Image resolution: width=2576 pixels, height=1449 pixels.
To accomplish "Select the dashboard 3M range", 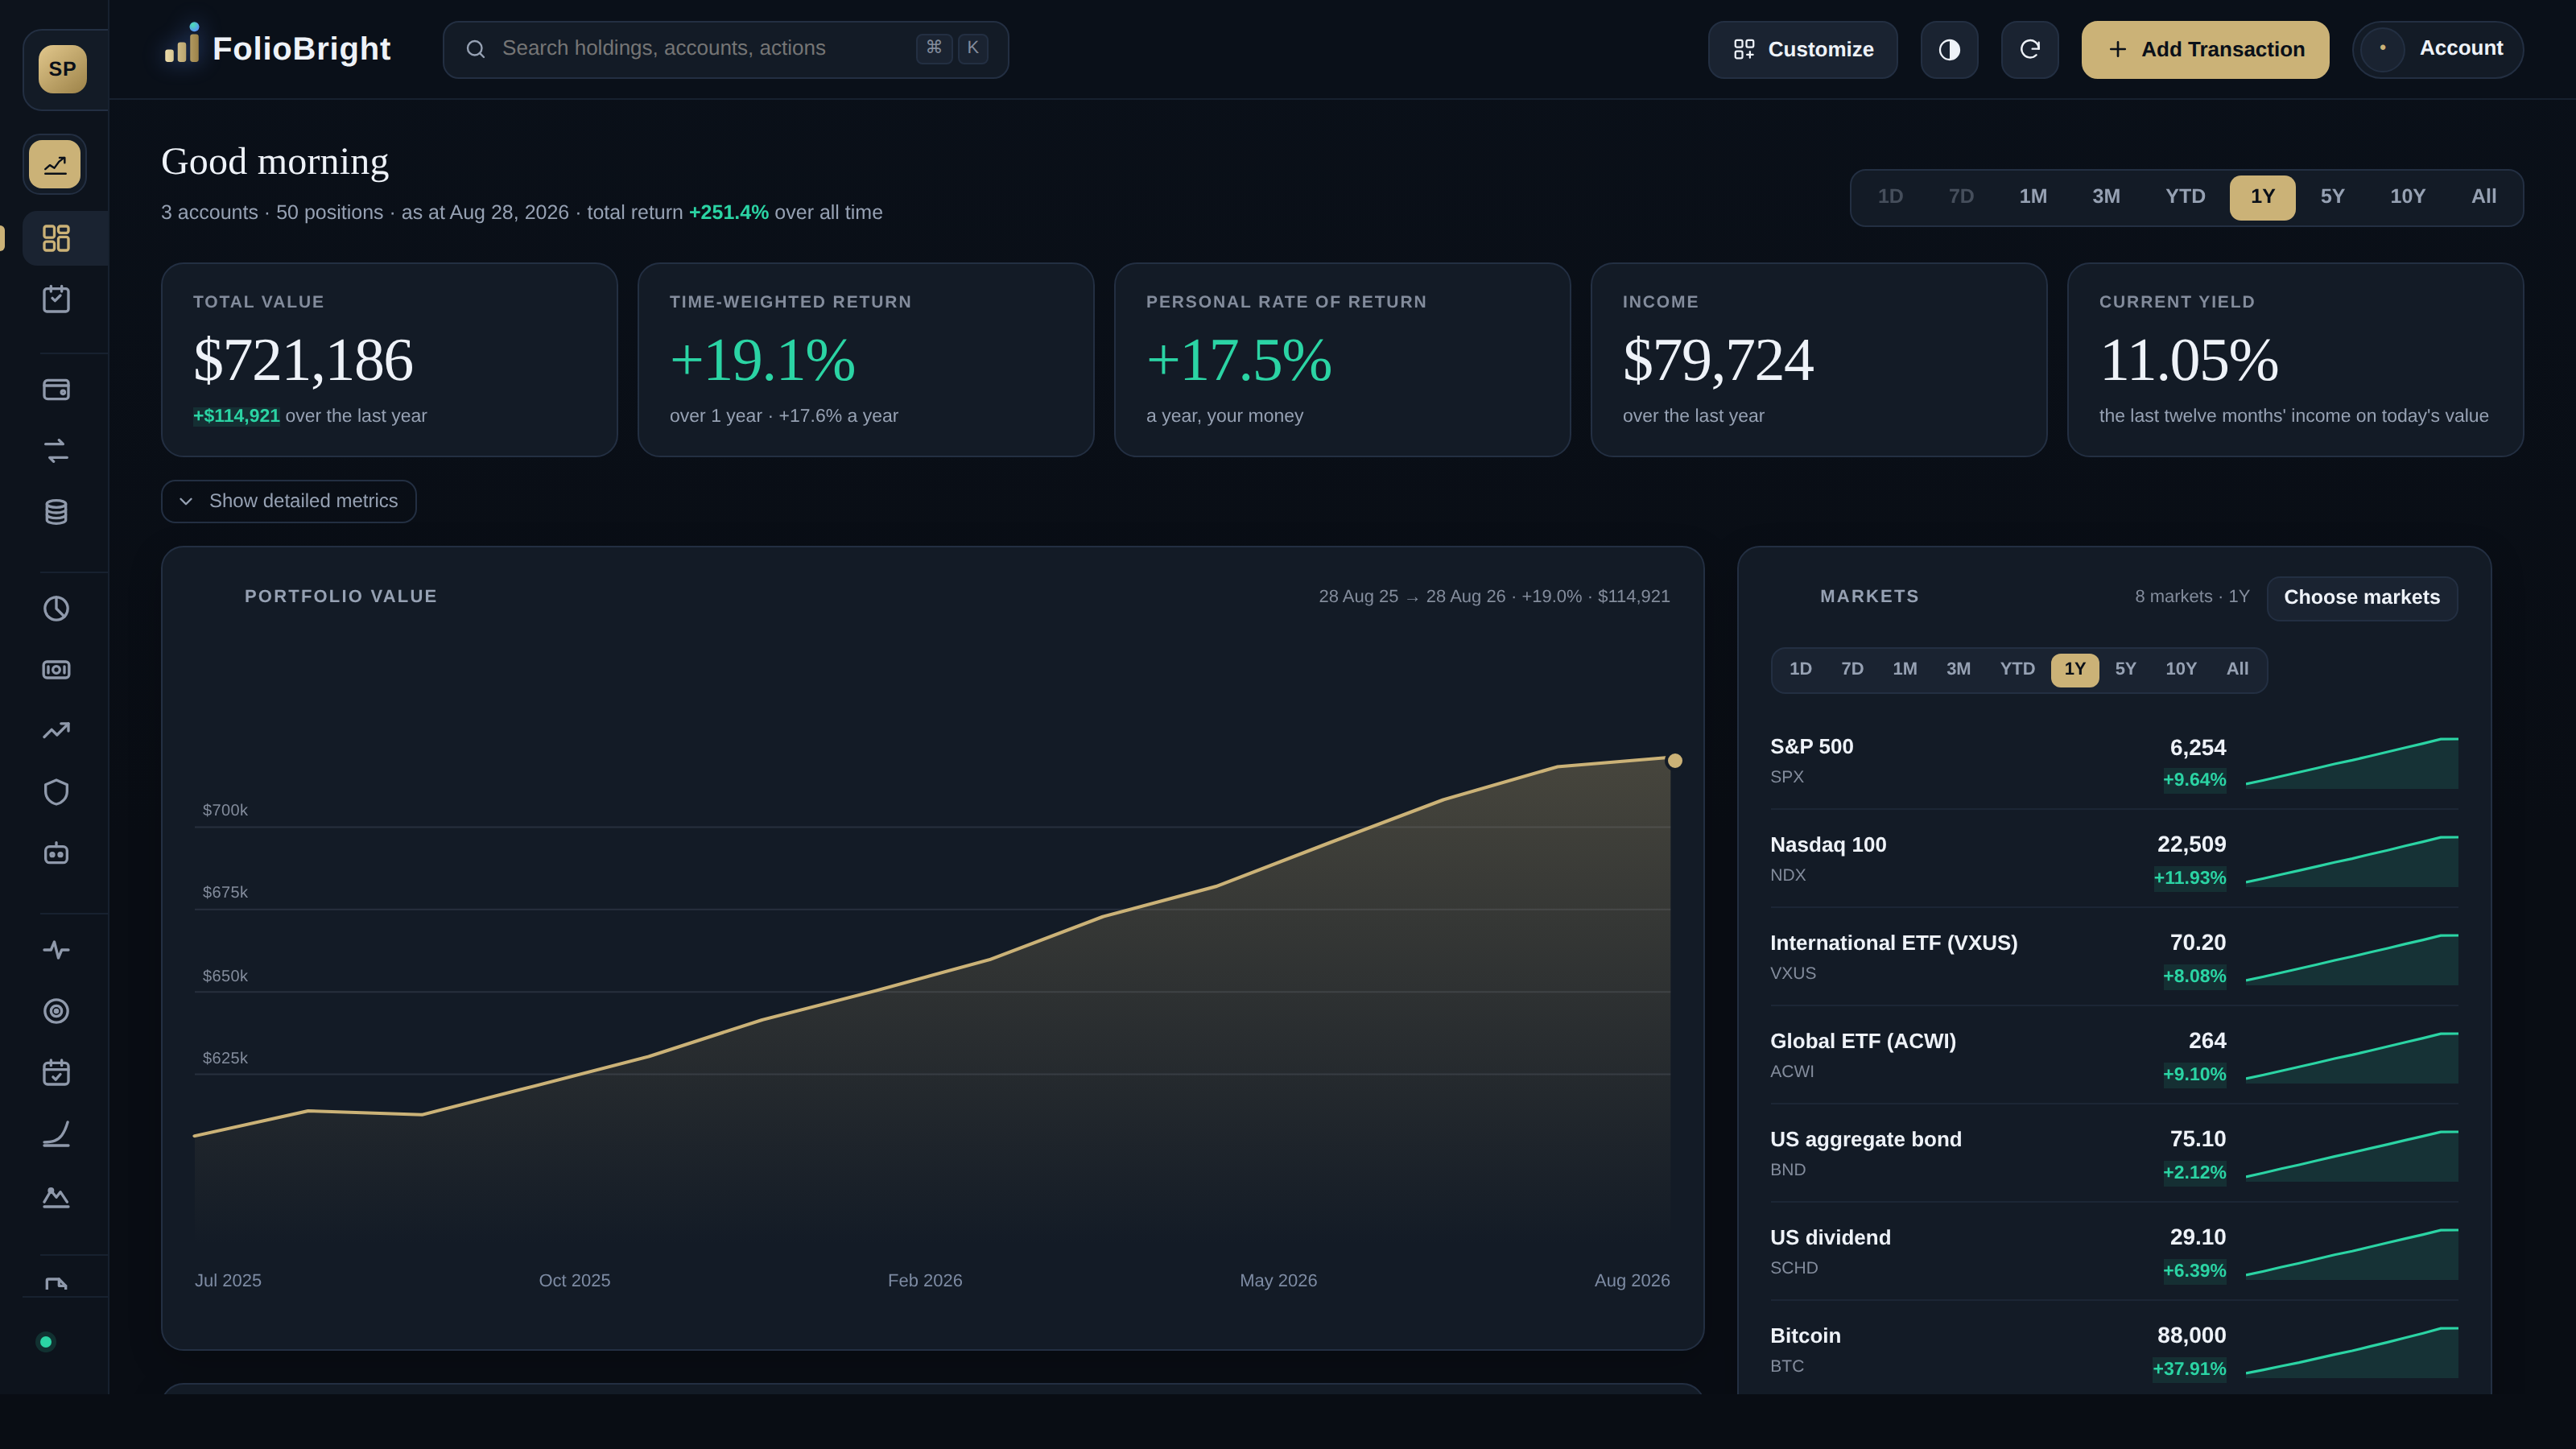I will 2106,197.
